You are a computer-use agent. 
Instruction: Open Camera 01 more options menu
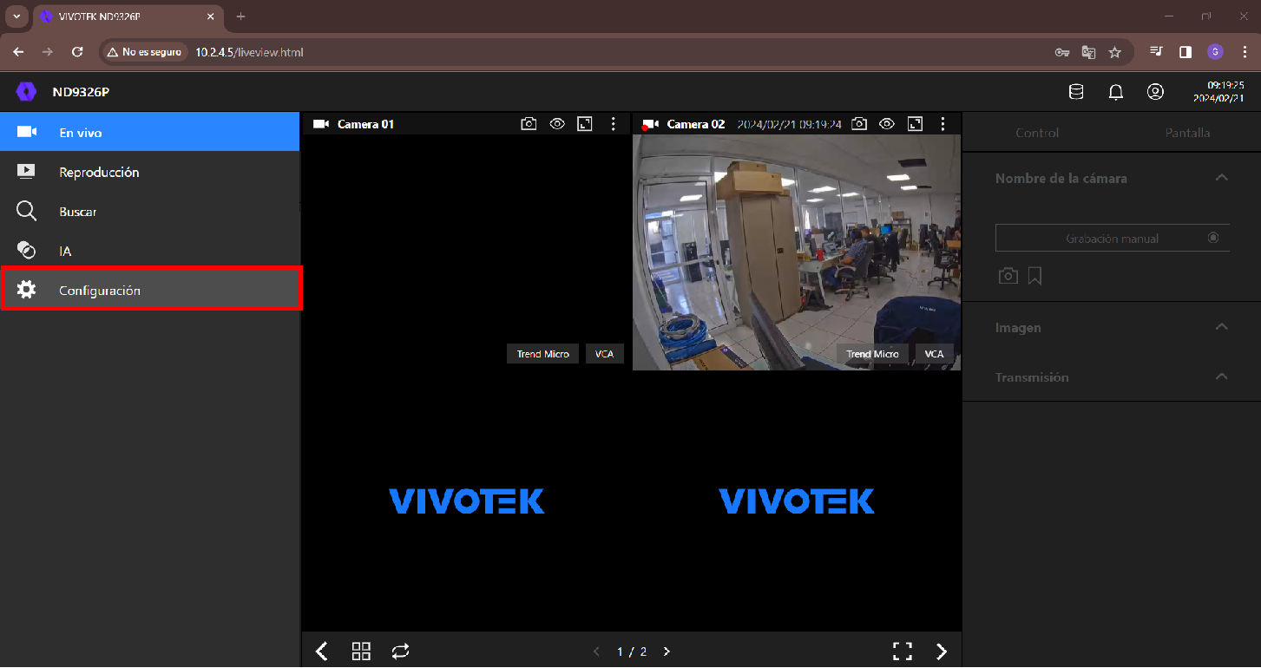pyautogui.click(x=614, y=124)
